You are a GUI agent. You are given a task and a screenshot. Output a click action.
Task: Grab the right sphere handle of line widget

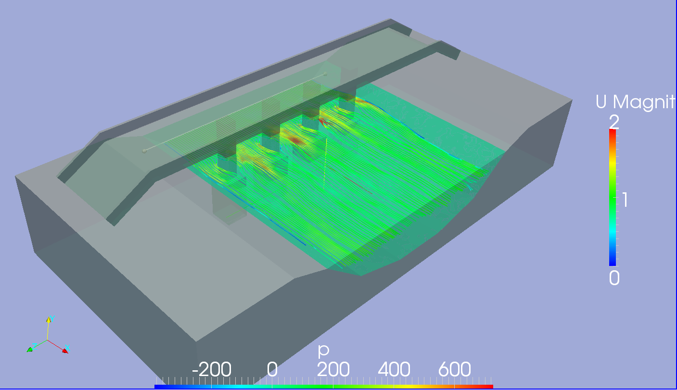point(326,74)
